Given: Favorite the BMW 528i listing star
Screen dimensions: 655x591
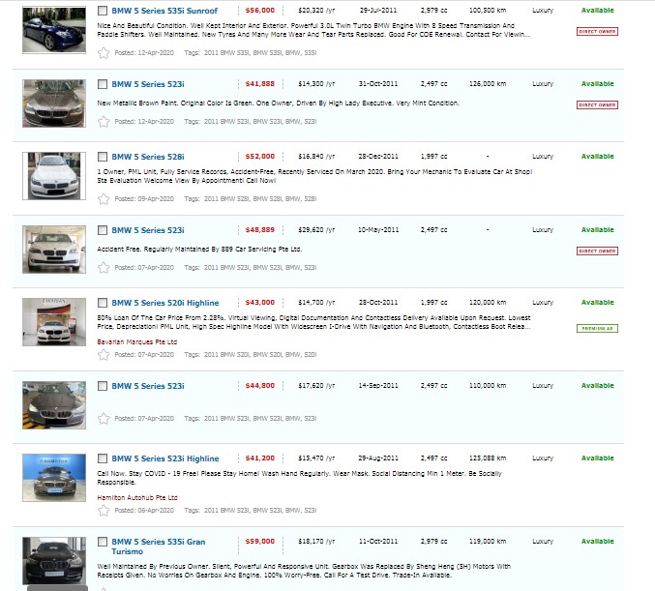Looking at the screenshot, I should tap(104, 199).
